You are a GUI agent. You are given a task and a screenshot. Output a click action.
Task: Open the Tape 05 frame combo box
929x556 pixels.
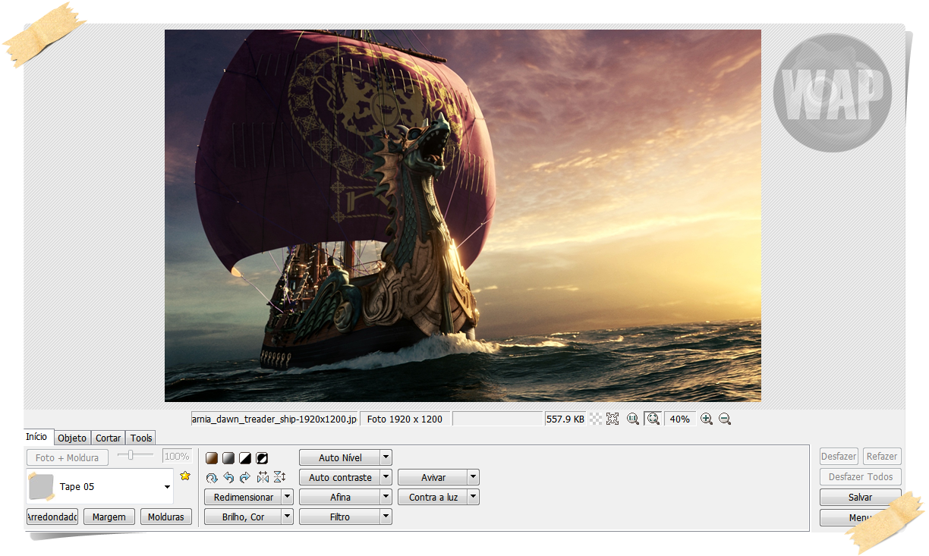(100, 487)
